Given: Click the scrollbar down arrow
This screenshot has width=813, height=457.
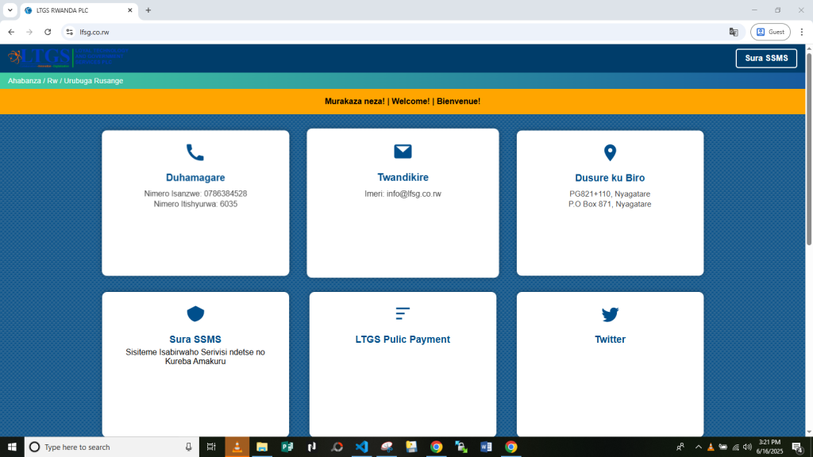Looking at the screenshot, I should tap(809, 432).
